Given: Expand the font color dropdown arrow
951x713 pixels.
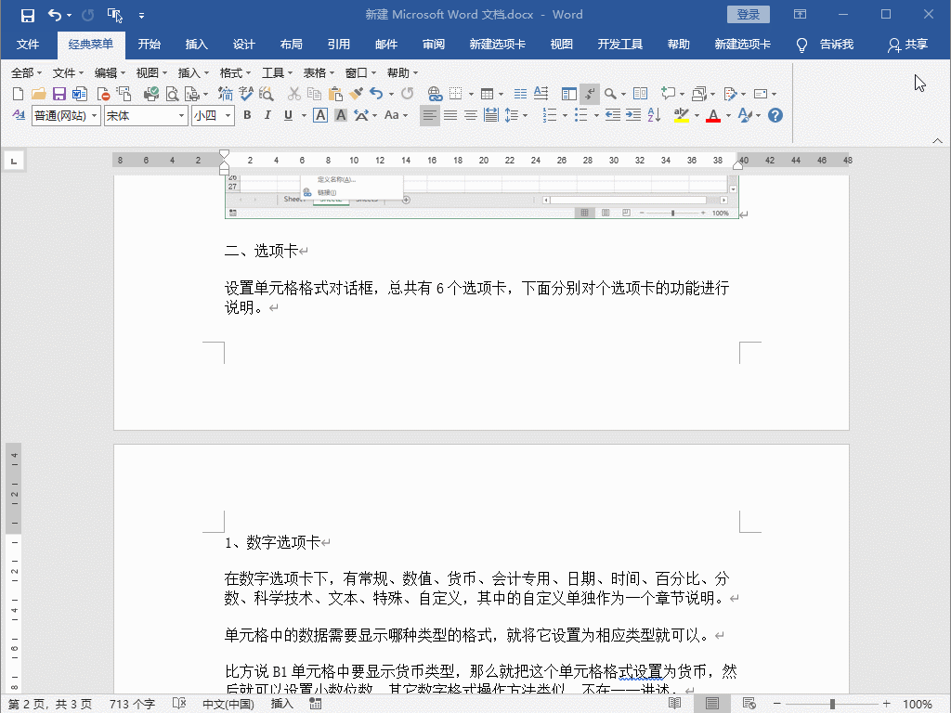Looking at the screenshot, I should [x=728, y=115].
